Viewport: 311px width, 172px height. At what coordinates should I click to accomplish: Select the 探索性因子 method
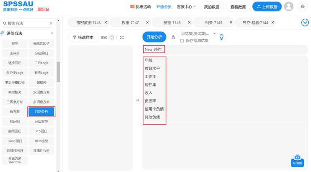tap(41, 43)
